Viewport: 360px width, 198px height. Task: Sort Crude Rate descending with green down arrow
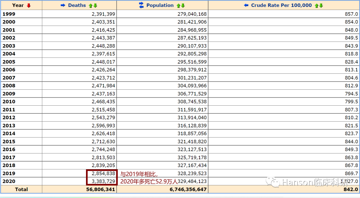click(x=321, y=6)
